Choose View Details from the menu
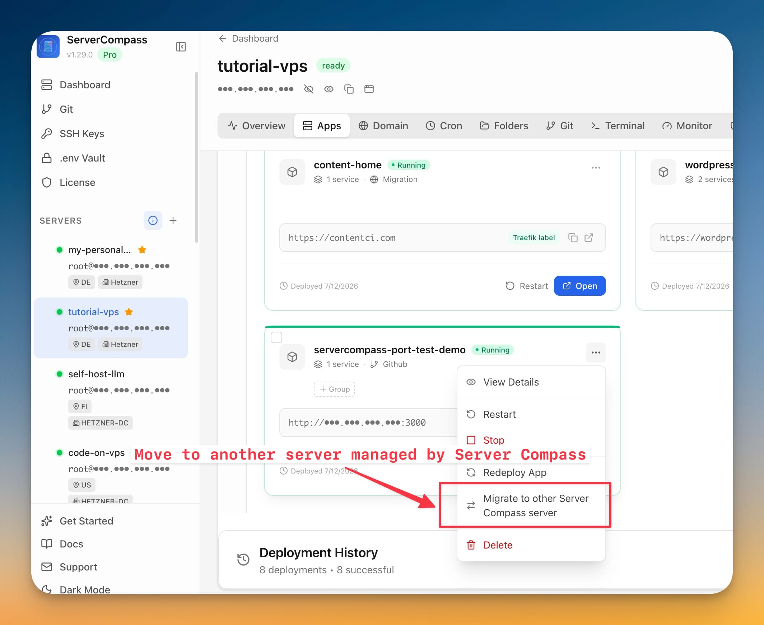Screen dimensions: 764x625 pyautogui.click(x=531, y=382)
